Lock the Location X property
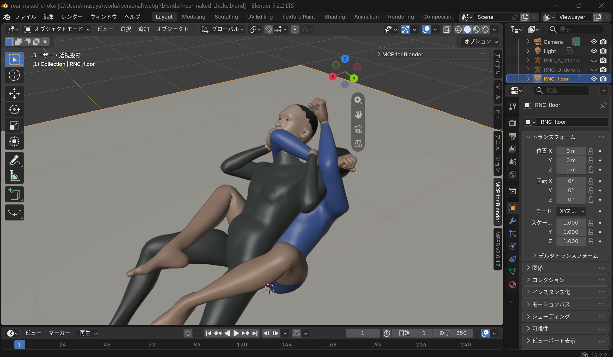 [591, 151]
